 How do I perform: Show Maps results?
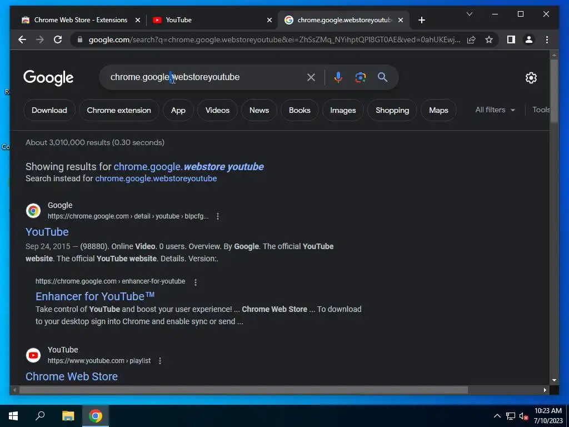(438, 111)
